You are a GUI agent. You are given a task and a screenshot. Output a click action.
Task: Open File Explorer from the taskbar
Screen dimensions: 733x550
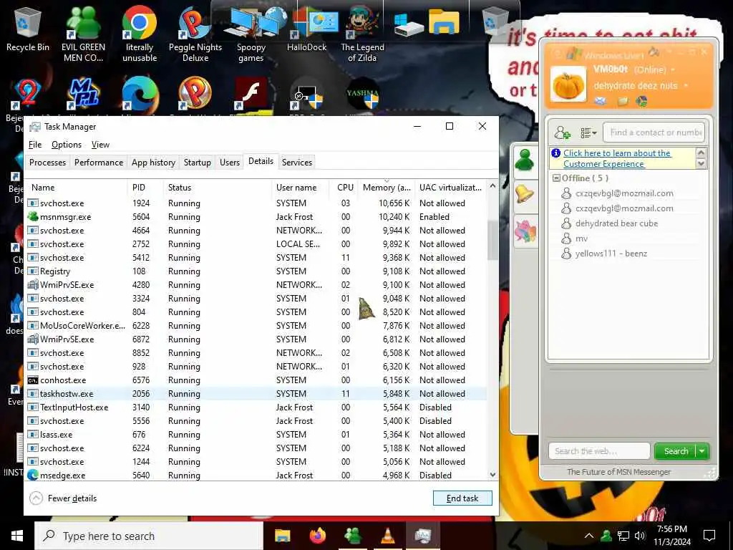pyautogui.click(x=282, y=535)
